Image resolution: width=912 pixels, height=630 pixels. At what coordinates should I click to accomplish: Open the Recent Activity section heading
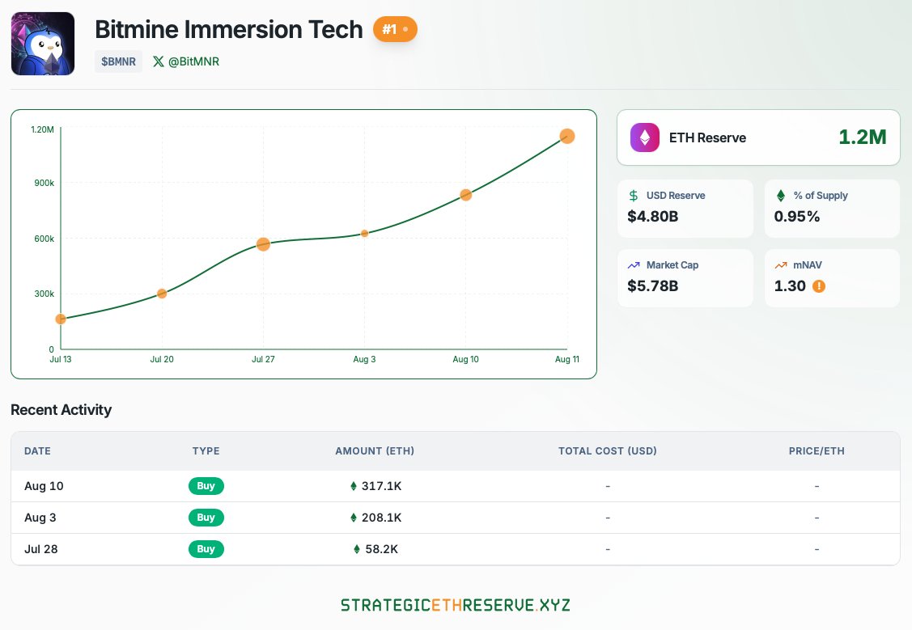coord(61,410)
